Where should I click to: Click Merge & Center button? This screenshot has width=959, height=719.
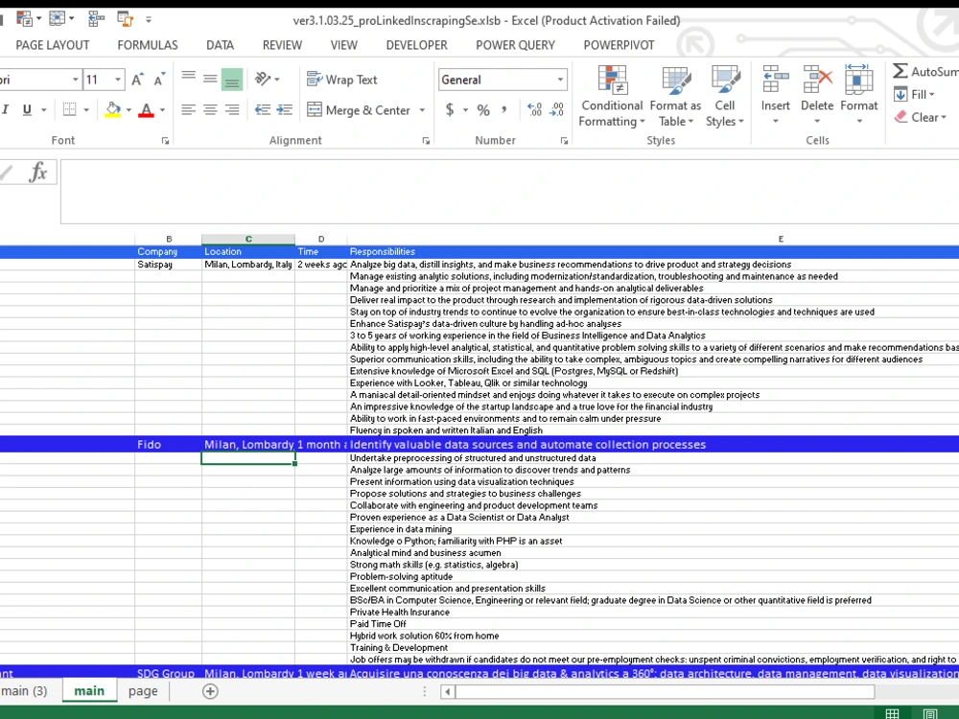click(359, 110)
